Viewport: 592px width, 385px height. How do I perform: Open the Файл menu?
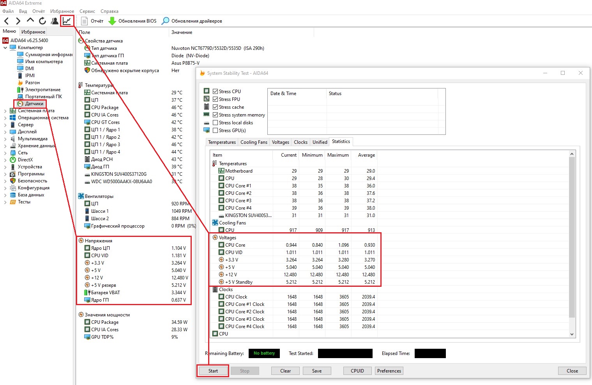[8, 11]
